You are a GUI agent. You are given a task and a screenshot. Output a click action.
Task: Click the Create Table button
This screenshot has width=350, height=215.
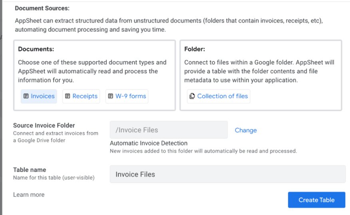click(316, 200)
